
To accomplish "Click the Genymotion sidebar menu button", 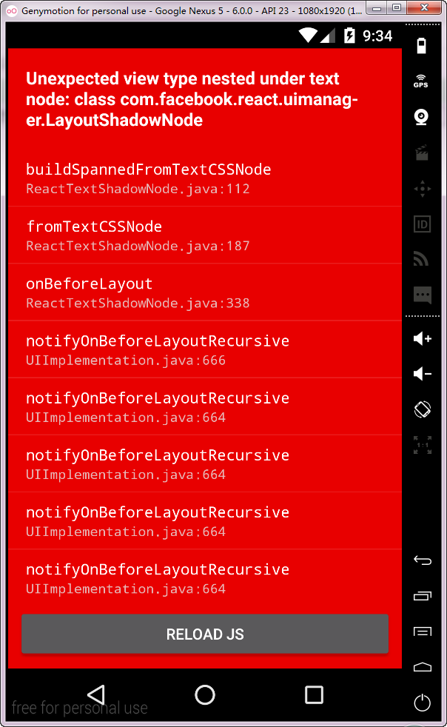I will 423,631.
